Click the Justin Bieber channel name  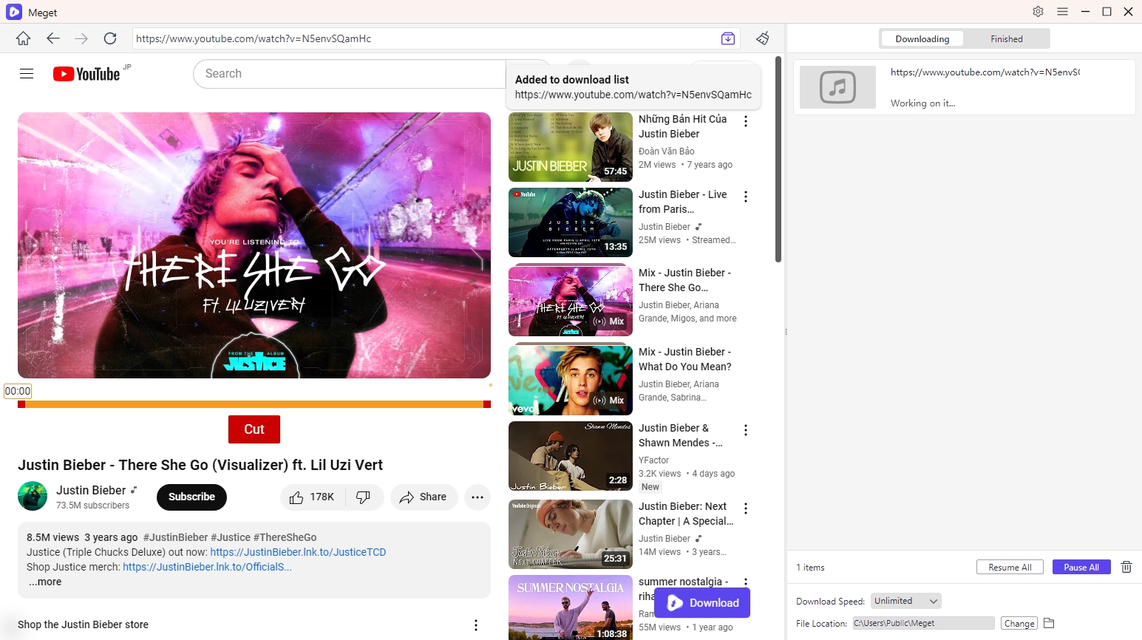pyautogui.click(x=91, y=490)
